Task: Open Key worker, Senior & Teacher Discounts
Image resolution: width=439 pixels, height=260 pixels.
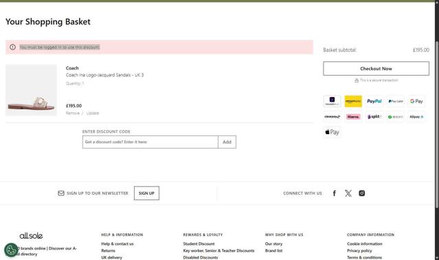Action: [218, 250]
